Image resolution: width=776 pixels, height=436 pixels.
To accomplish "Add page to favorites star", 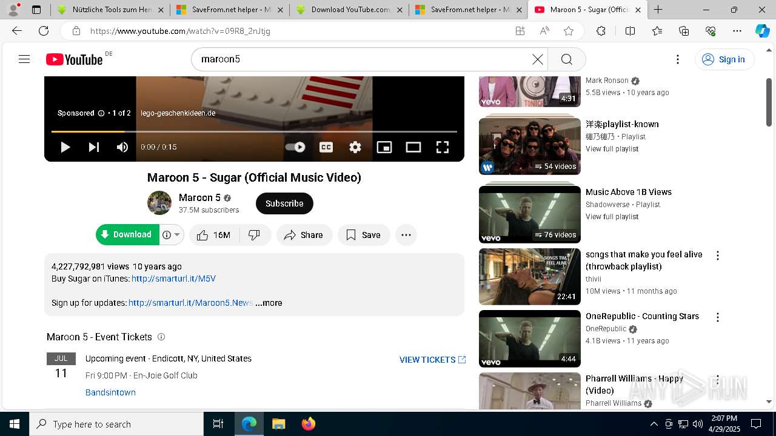I will pos(568,31).
